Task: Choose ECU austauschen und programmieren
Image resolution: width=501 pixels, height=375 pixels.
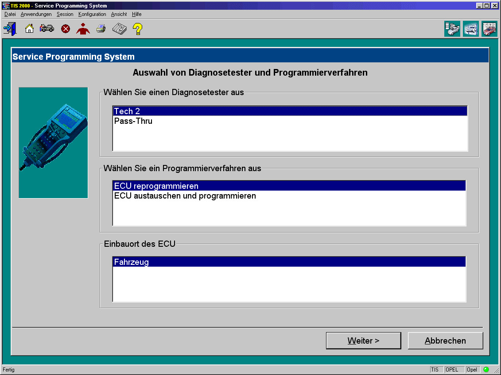Action: (289, 195)
